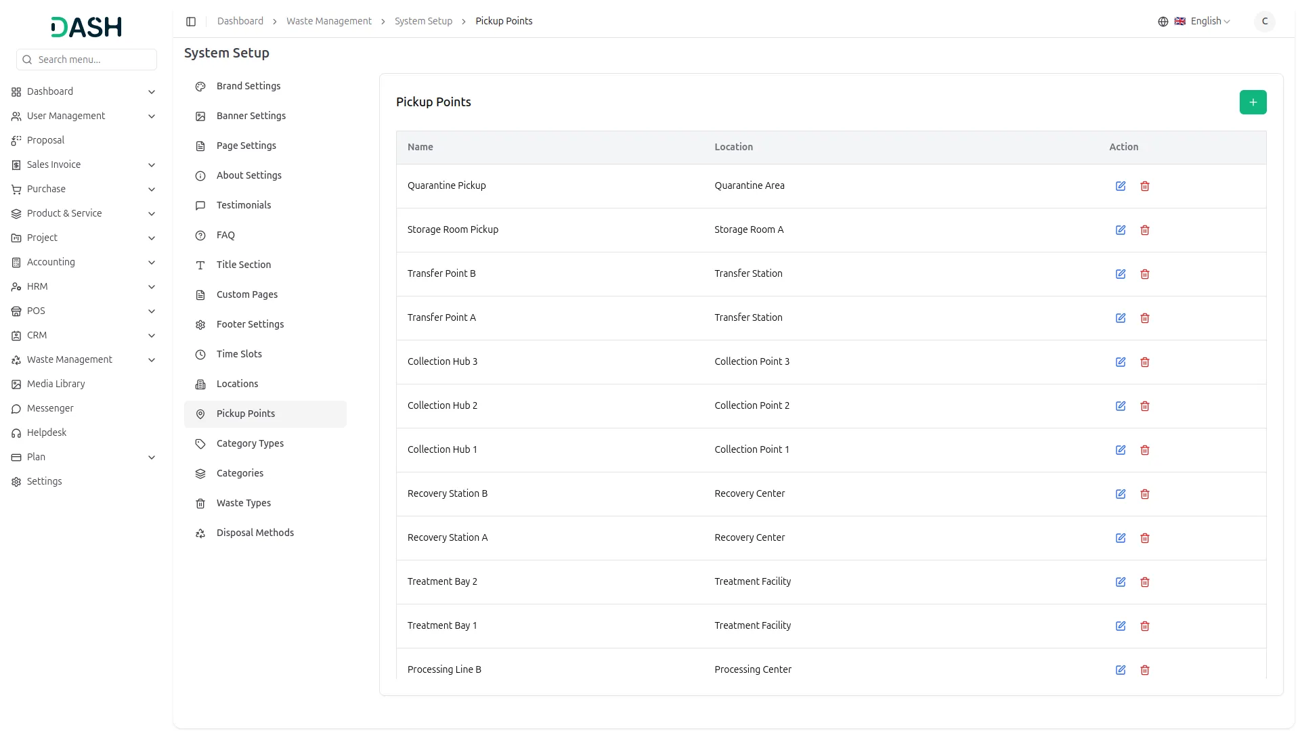Click the globe language icon
Screen dimensions: 1300x731
(1163, 22)
